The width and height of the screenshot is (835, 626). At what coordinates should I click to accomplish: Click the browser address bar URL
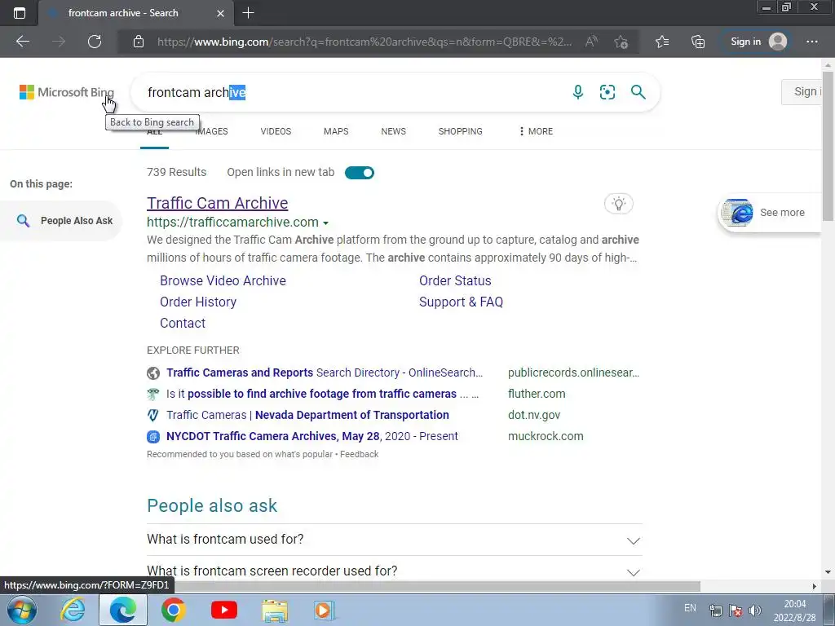pos(364,42)
